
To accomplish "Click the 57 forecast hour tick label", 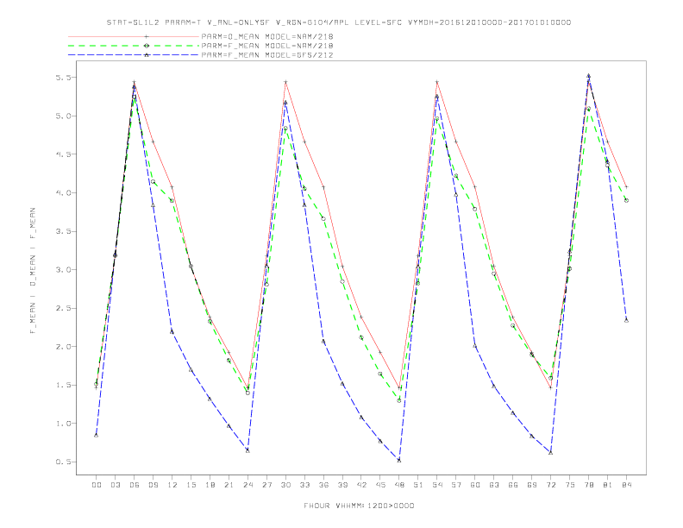I will [456, 485].
